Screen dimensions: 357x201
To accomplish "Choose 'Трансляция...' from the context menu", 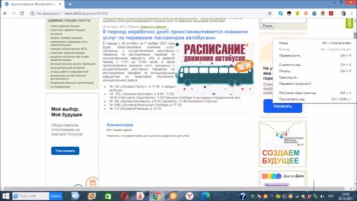I will click(315, 78).
